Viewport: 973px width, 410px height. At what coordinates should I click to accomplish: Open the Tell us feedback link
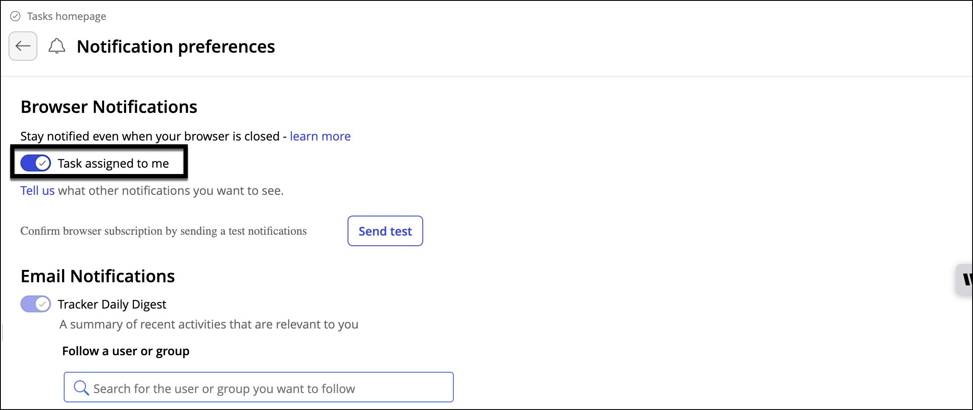pos(37,191)
